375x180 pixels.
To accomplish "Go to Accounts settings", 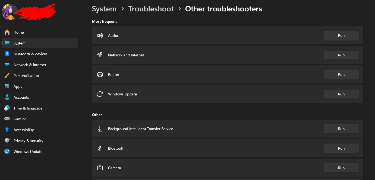I will pyautogui.click(x=40, y=97).
